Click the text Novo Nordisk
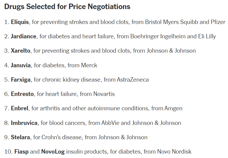228x158 pixels. pos(174,152)
